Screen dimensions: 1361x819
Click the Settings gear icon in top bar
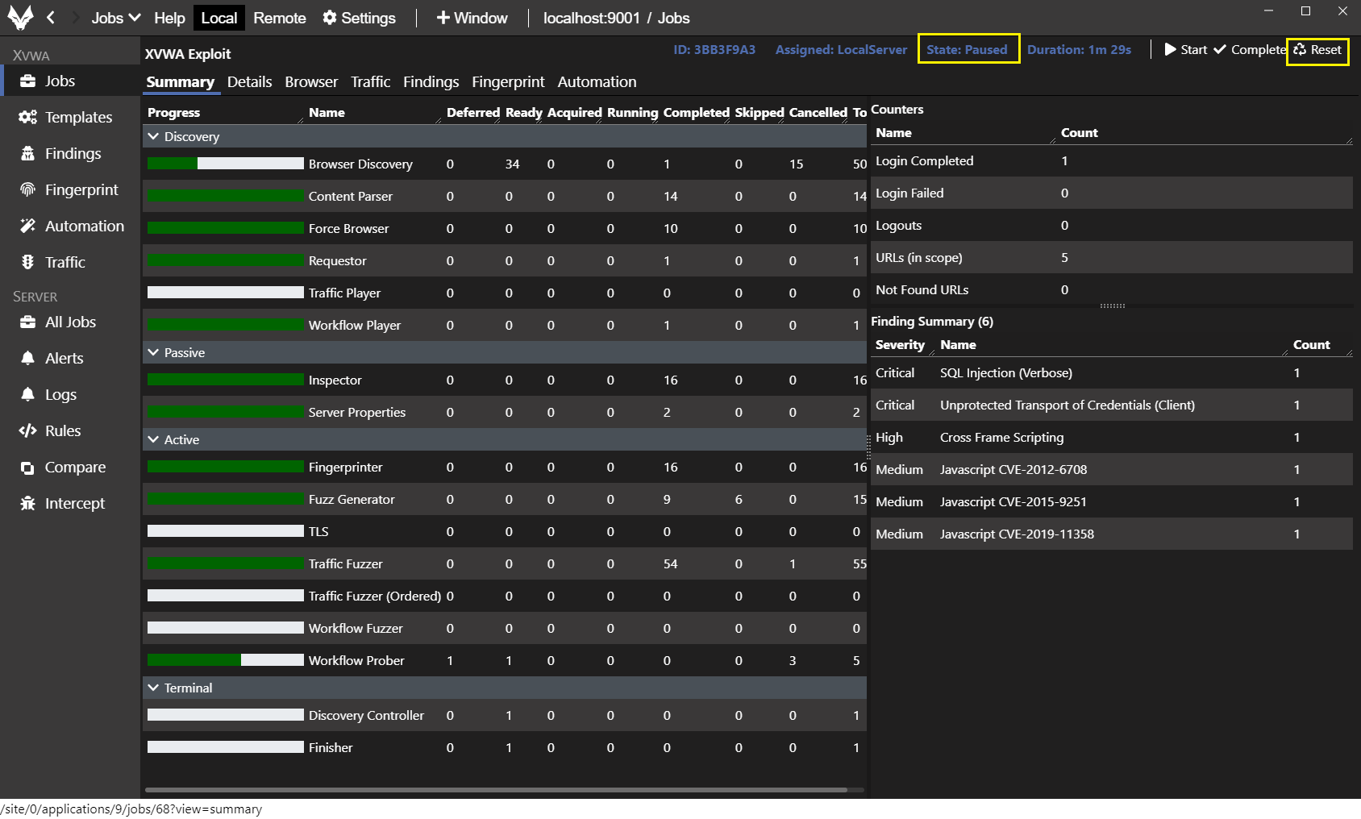pyautogui.click(x=330, y=18)
